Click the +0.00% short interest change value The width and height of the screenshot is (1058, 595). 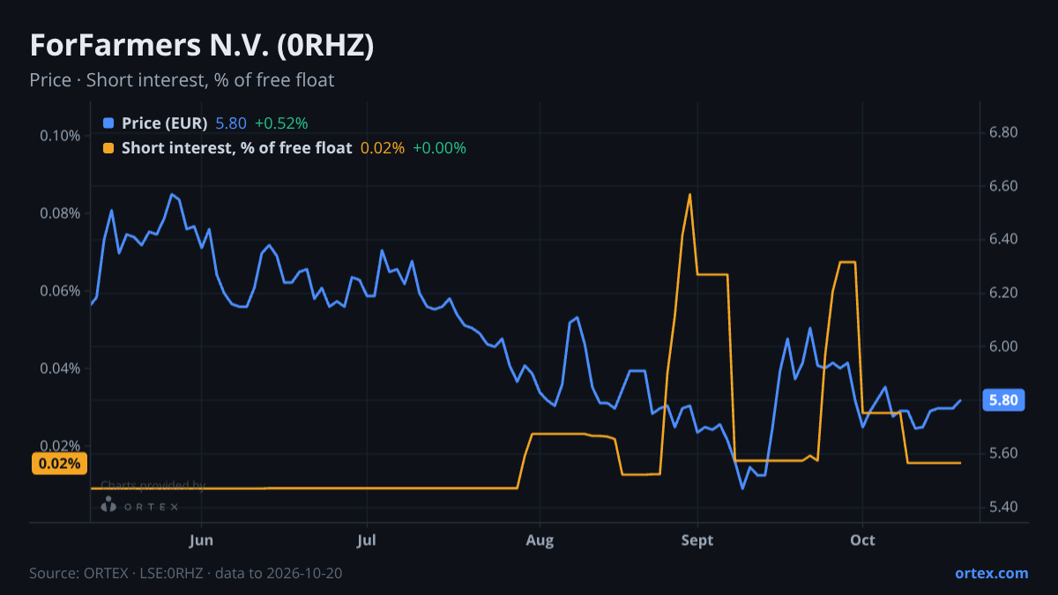point(439,148)
